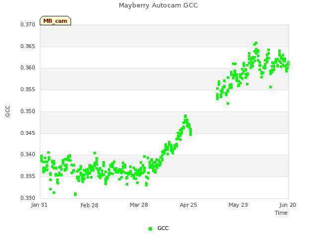The image size is (318, 238).
Task: Click the Feb 28 date label
Action: click(x=89, y=205)
